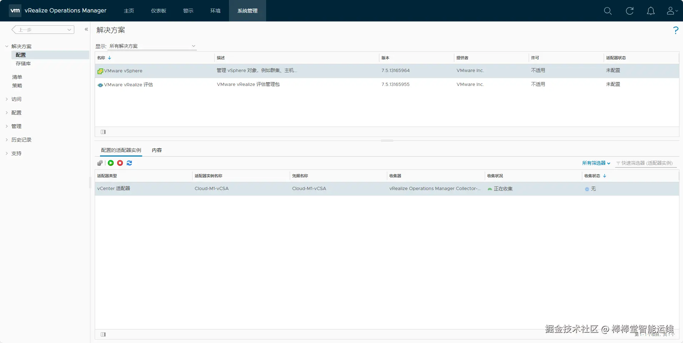Expand the 历史记录 tree node

pyautogui.click(x=7, y=140)
